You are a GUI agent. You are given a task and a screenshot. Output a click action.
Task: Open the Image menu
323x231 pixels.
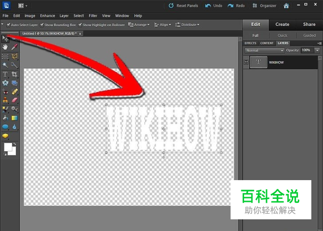pos(30,16)
